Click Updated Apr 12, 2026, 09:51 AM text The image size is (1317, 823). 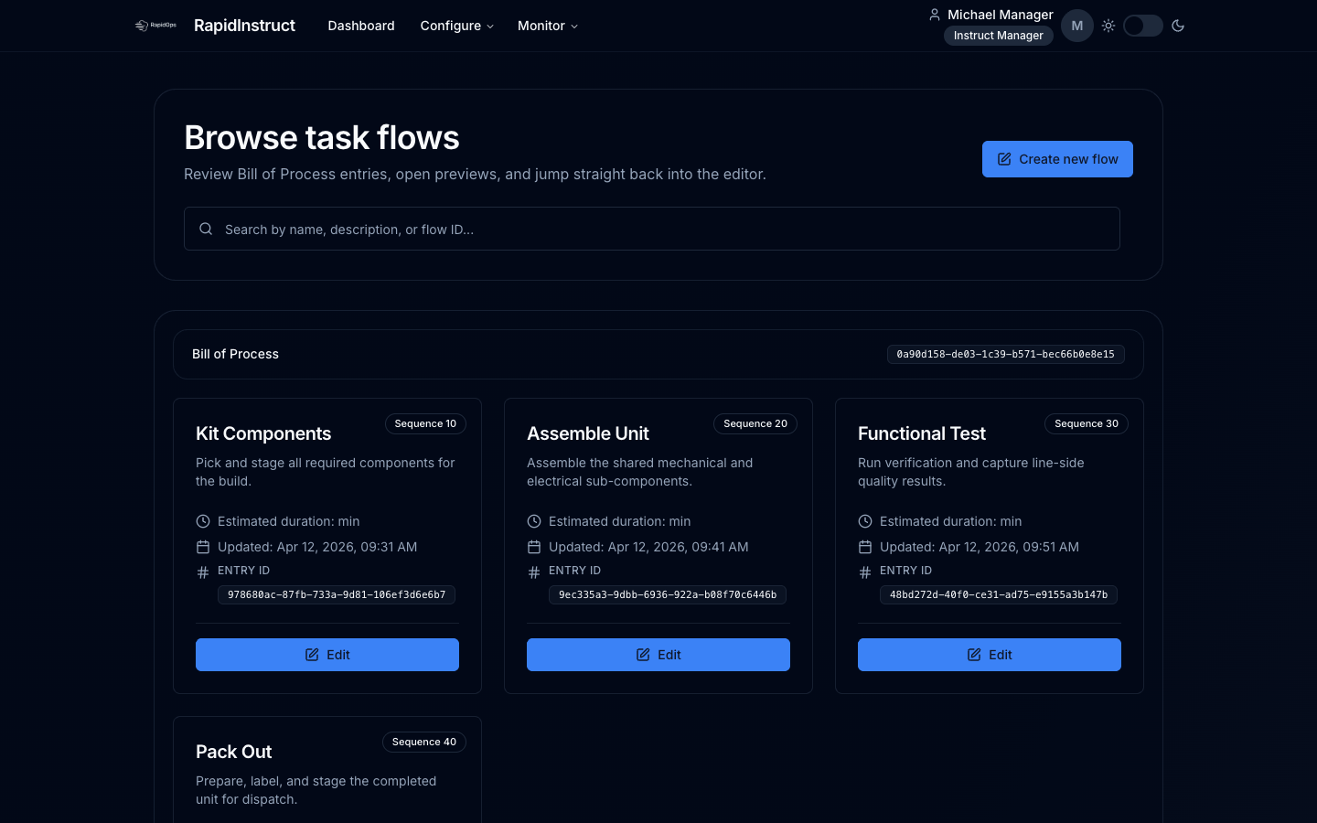pos(980,547)
